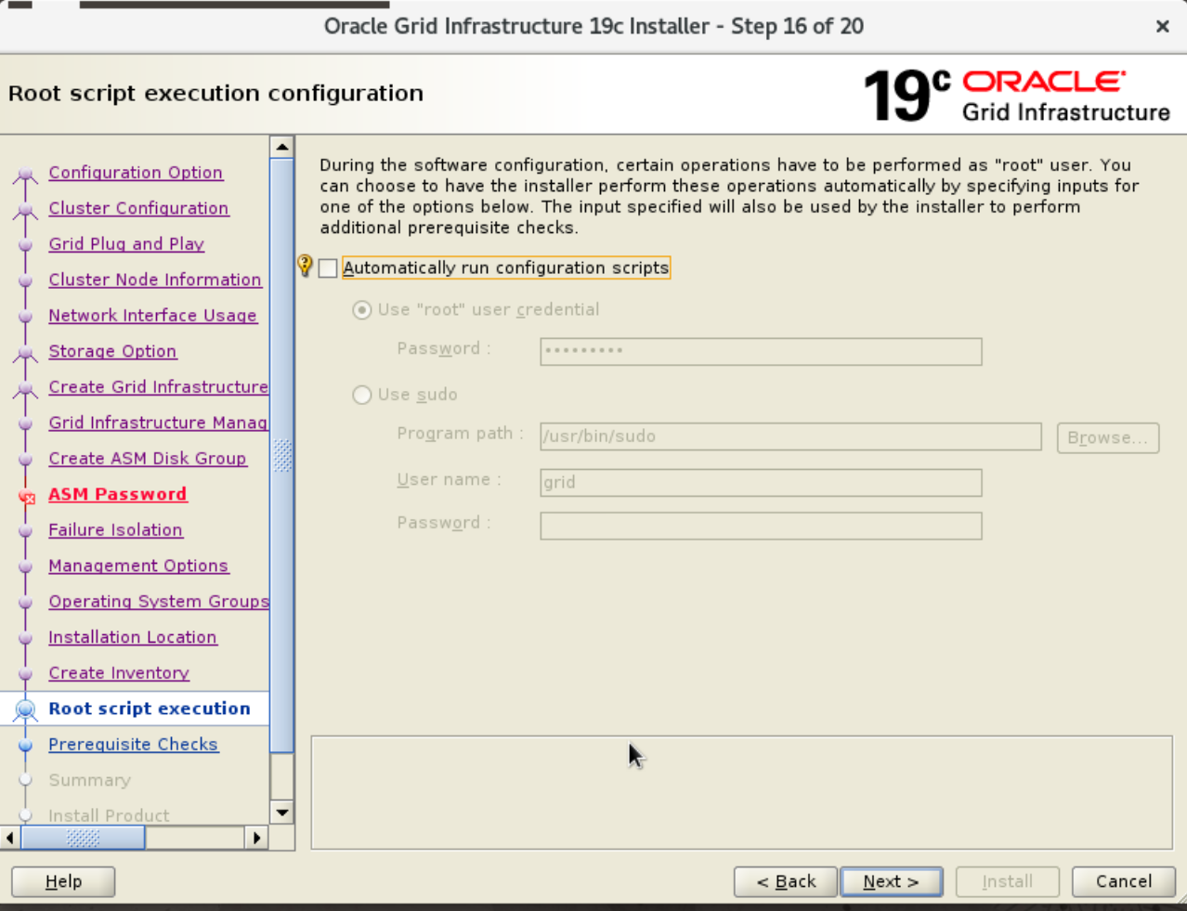Screen dimensions: 1187x911
Task: Click the disabled Install button
Action: (x=1008, y=882)
